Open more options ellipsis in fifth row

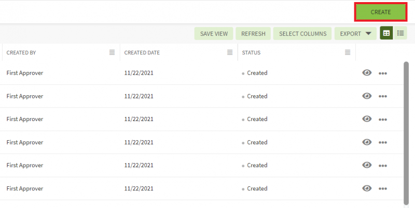(x=383, y=166)
